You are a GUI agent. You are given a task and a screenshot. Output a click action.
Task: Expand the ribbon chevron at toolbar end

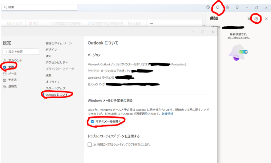click(x=204, y=25)
